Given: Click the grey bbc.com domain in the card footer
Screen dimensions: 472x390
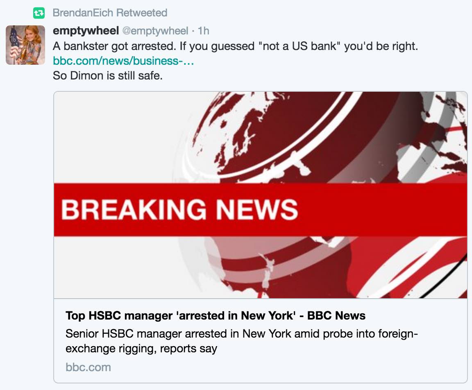Looking at the screenshot, I should 88,367.
